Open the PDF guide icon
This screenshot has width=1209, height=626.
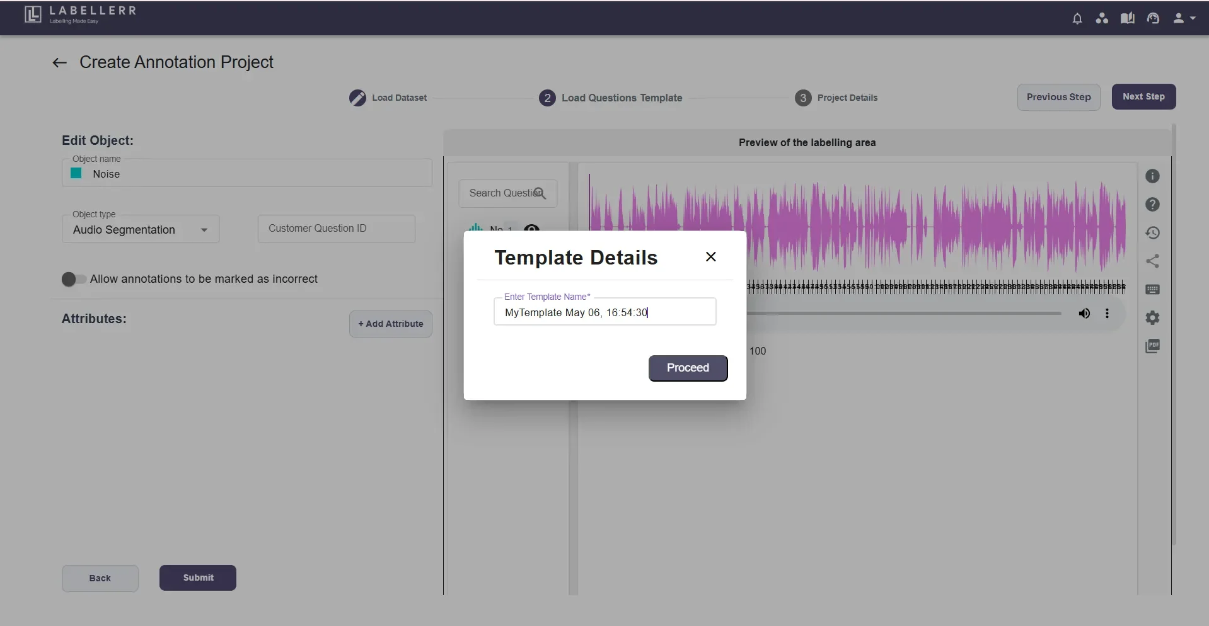(x=1152, y=346)
